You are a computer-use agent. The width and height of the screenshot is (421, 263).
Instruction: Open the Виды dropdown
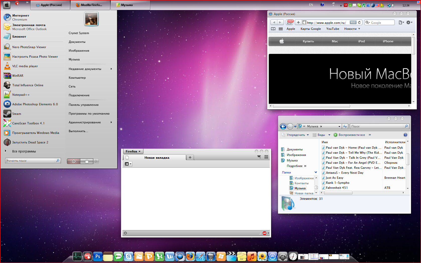click(x=322, y=135)
